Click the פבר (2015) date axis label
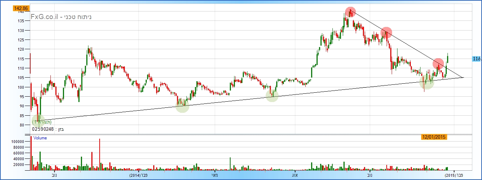482x180 pixels. tap(454, 175)
